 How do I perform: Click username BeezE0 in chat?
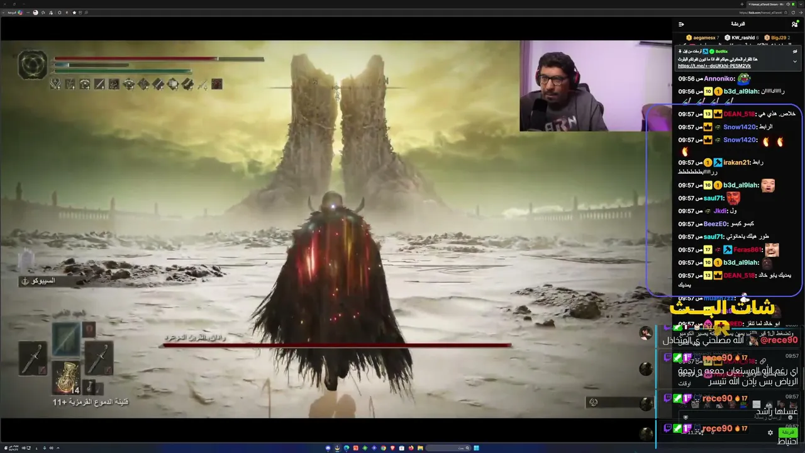[716, 224]
